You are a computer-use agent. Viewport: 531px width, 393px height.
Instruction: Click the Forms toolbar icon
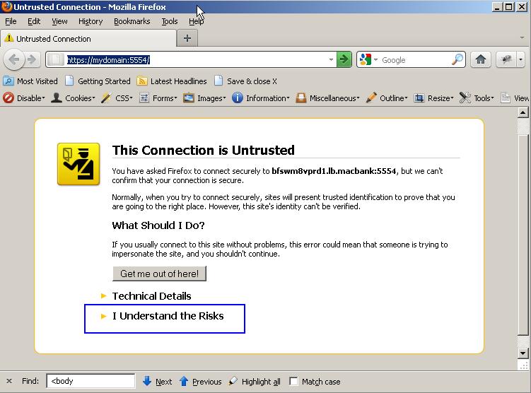(144, 98)
